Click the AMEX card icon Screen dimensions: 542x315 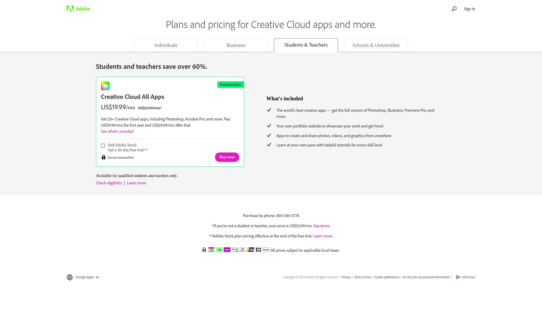click(x=227, y=250)
